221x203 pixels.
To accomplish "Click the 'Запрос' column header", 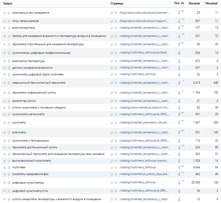I will (8, 3).
